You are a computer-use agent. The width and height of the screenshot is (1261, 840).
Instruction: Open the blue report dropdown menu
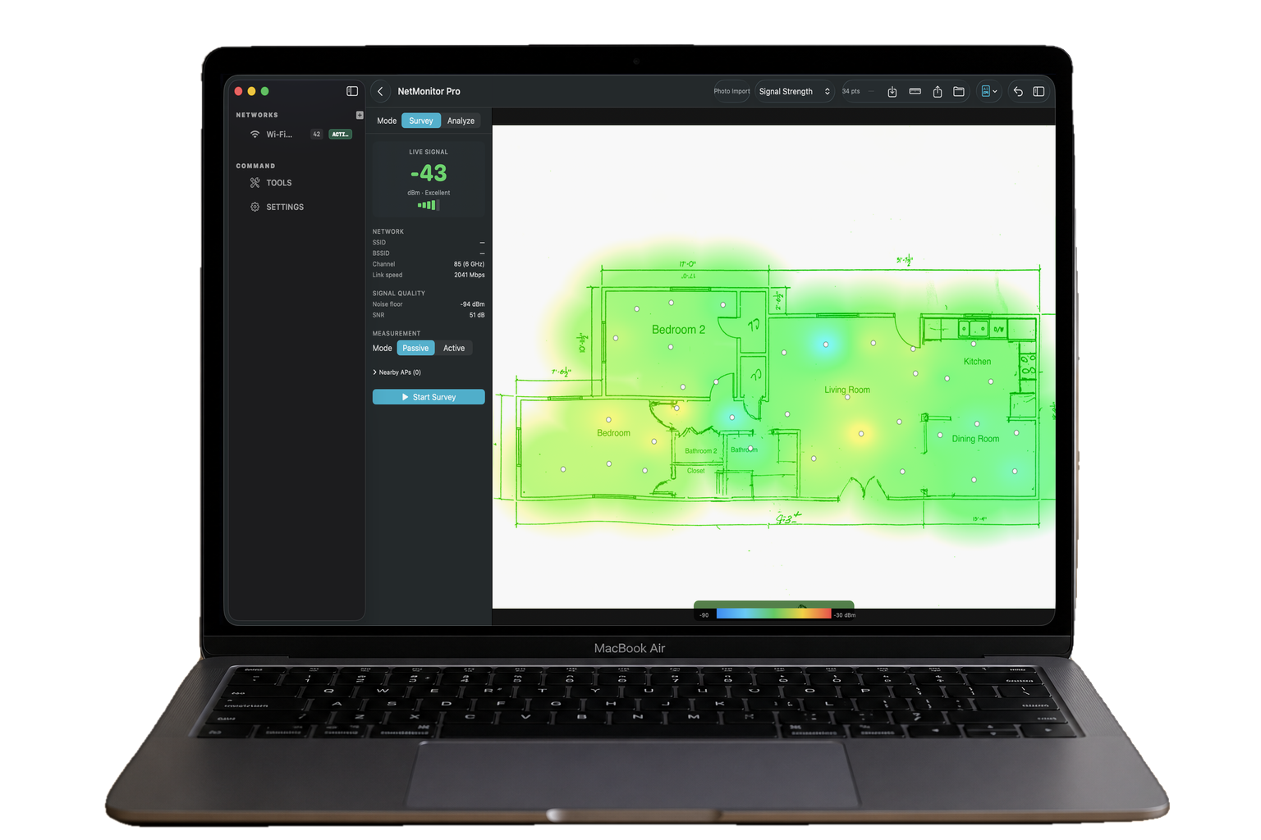point(989,91)
